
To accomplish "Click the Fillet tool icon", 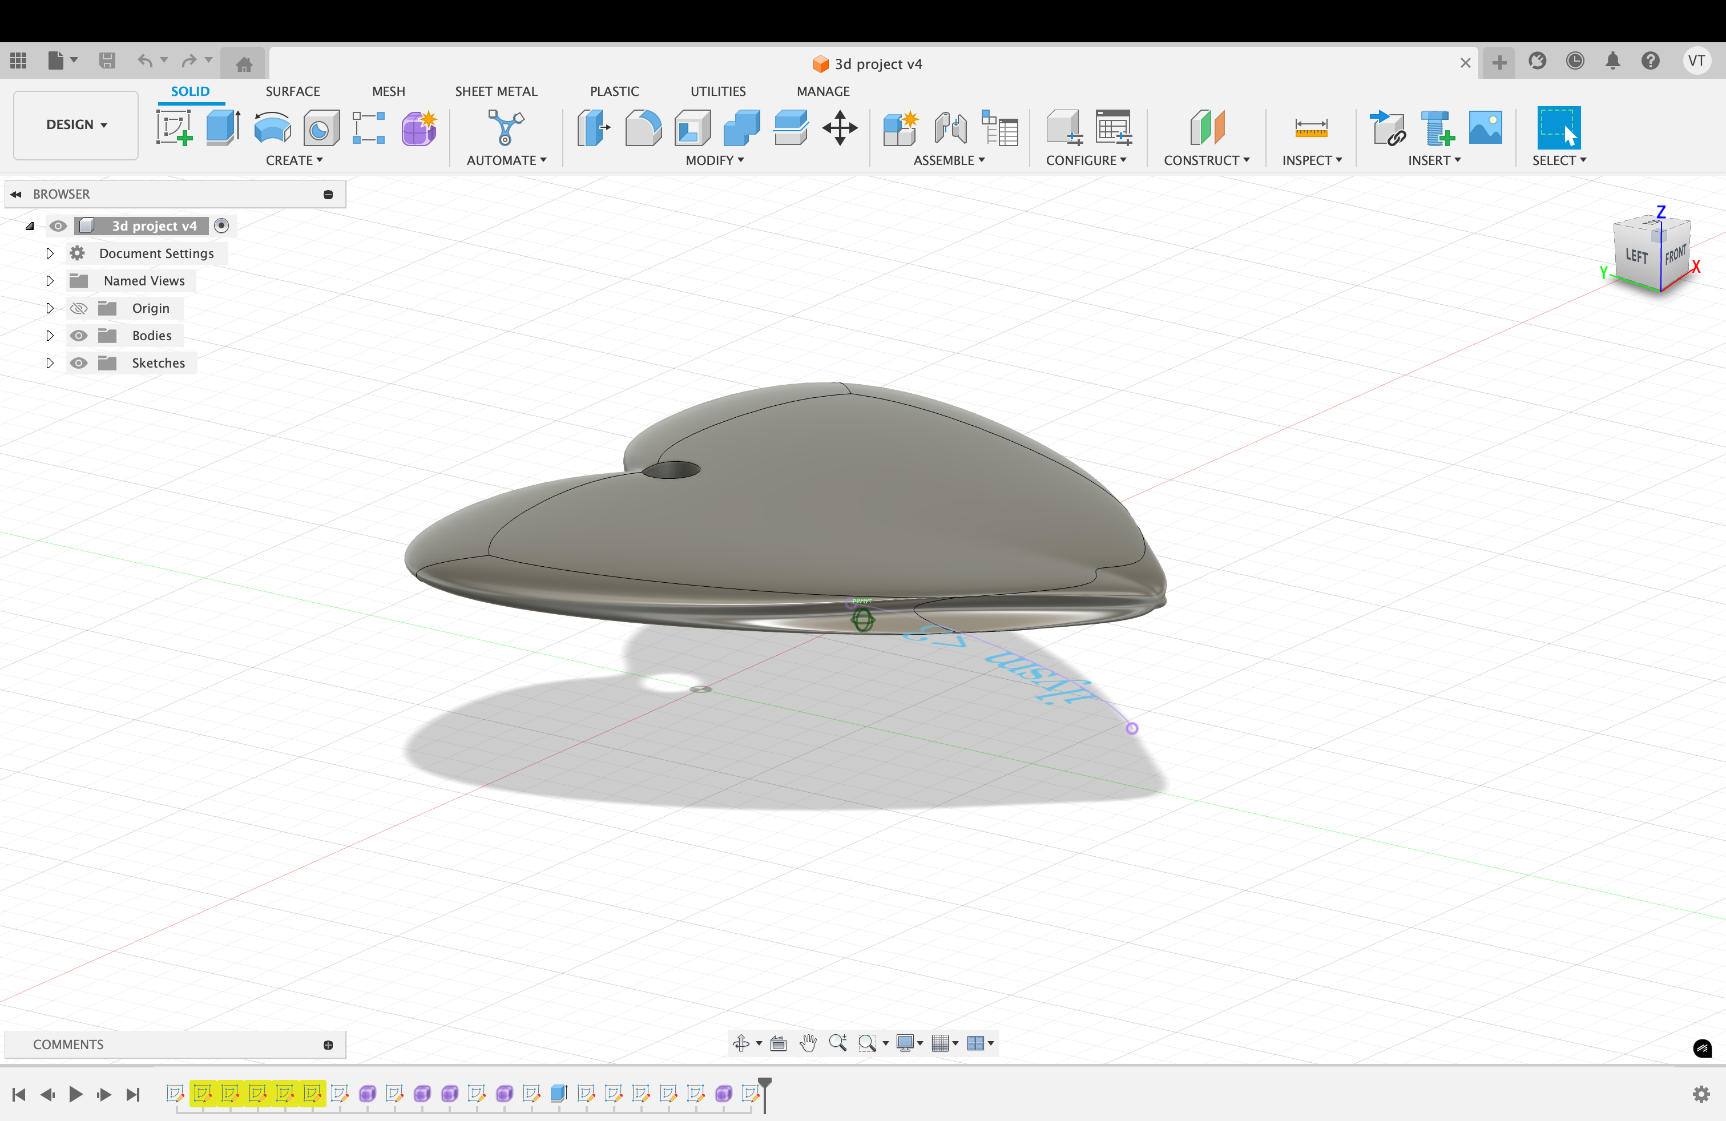I will 643,128.
